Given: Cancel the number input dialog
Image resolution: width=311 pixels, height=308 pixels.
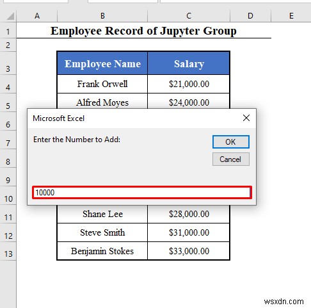Looking at the screenshot, I should pos(231,159).
